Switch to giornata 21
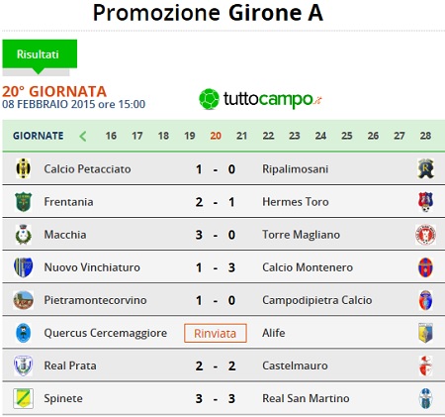445x417 pixels. 241,136
